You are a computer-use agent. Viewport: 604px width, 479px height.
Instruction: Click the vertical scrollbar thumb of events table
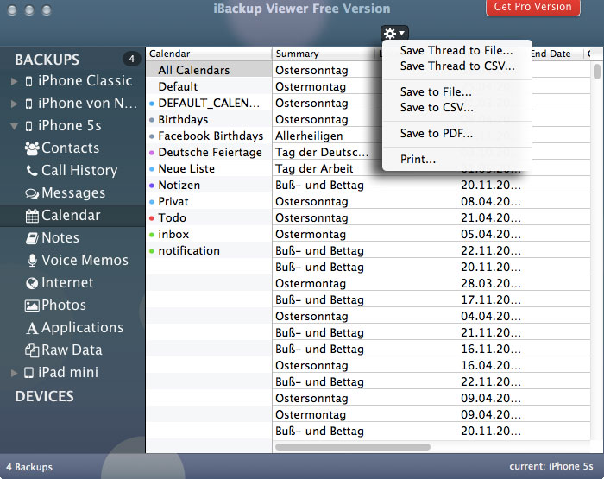coord(597,72)
